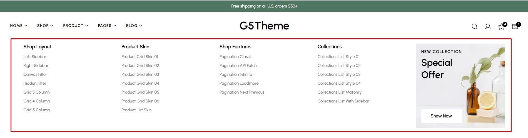Image resolution: width=528 pixels, height=138 pixels.
Task: Open the user account icon
Action: click(488, 27)
